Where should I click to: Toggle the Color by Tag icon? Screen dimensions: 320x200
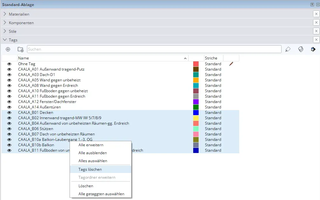tap(301, 49)
